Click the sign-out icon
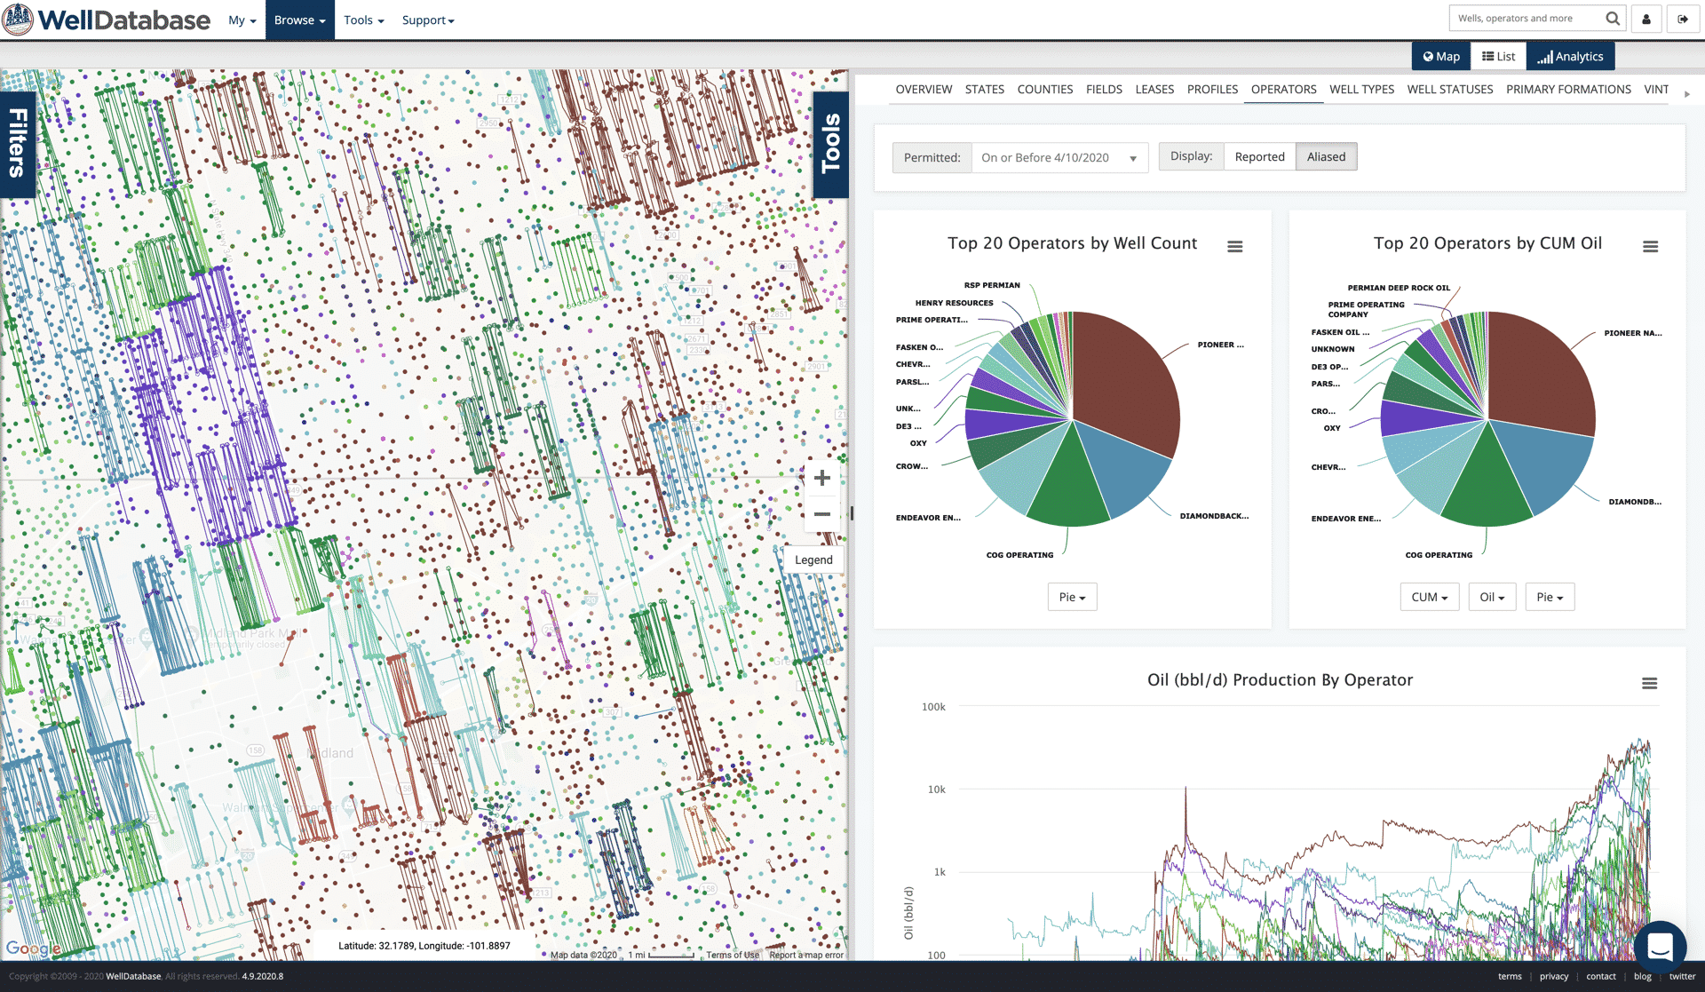This screenshot has height=992, width=1705. coord(1682,19)
